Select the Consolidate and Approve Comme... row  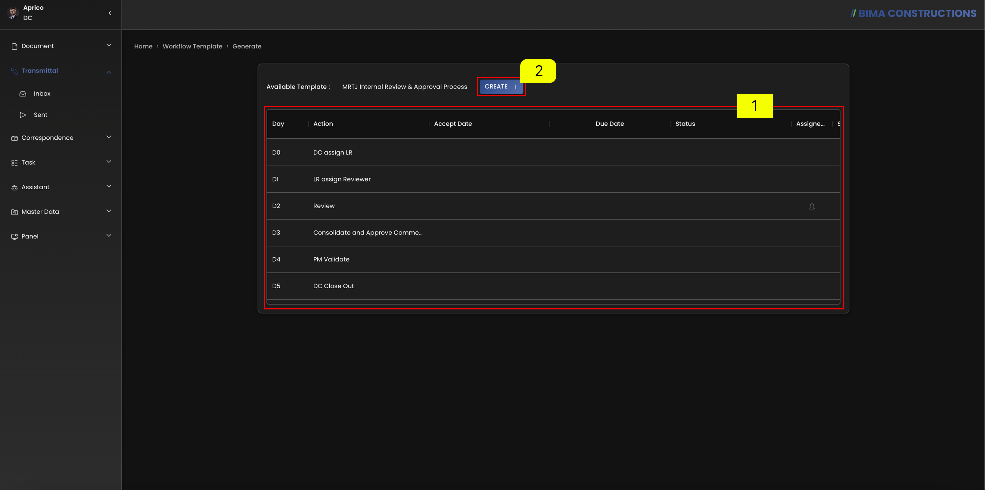click(553, 233)
